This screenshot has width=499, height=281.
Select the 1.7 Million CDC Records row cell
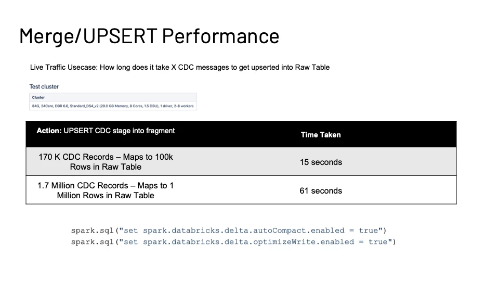106,190
